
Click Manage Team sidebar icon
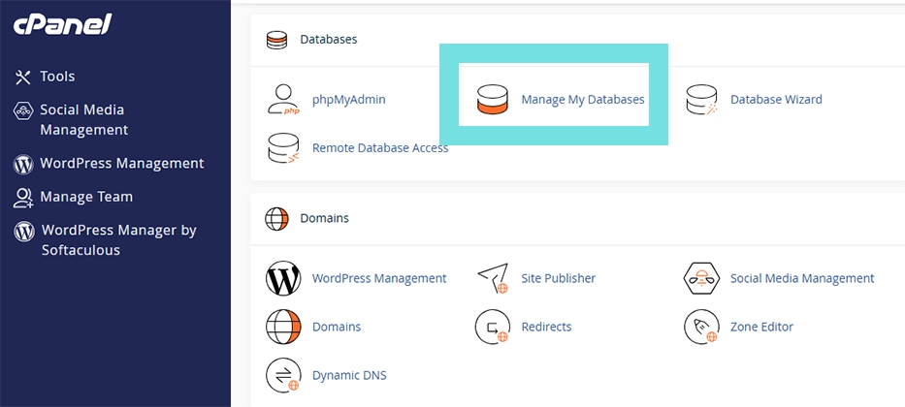(x=23, y=198)
